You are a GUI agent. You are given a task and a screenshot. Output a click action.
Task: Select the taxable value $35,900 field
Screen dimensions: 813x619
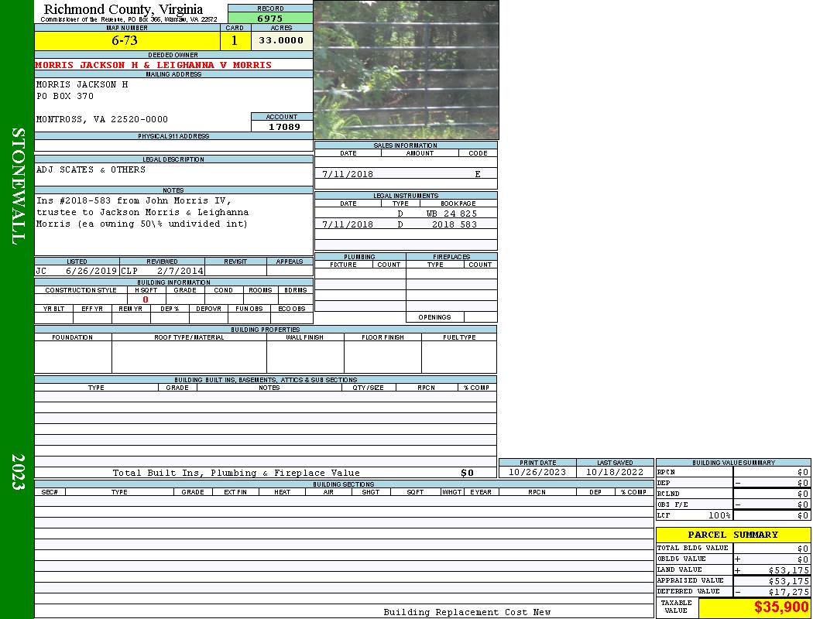tap(754, 607)
